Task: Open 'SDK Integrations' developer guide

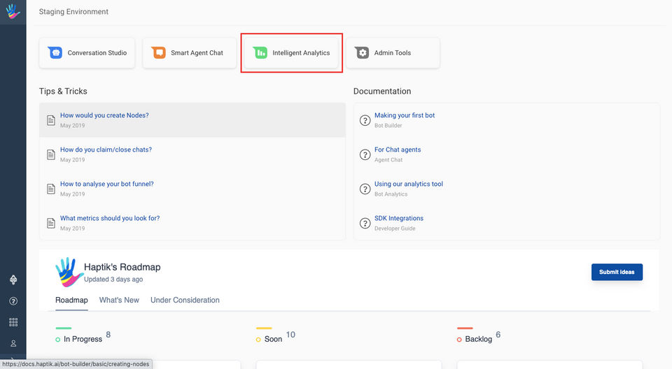Action: (399, 218)
